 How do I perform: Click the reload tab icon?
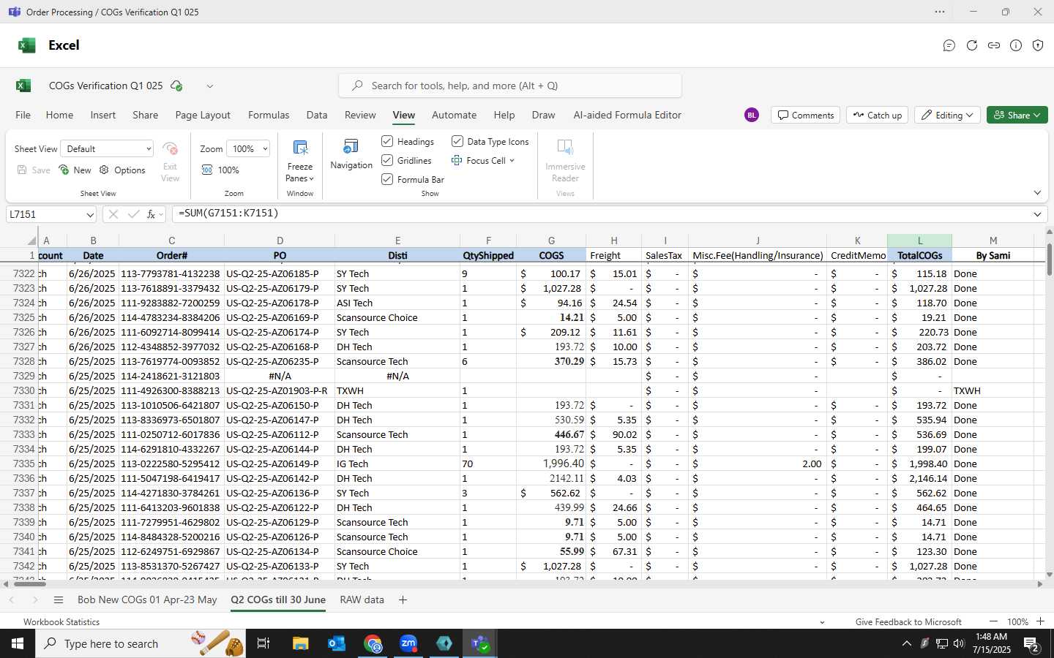click(972, 45)
